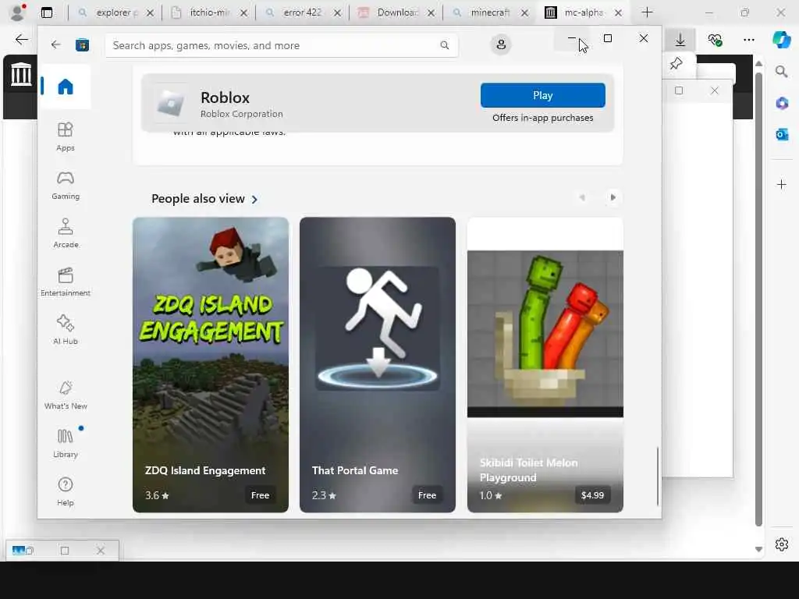The image size is (799, 599).
Task: Switch to the explorer search tab
Action: (115, 12)
